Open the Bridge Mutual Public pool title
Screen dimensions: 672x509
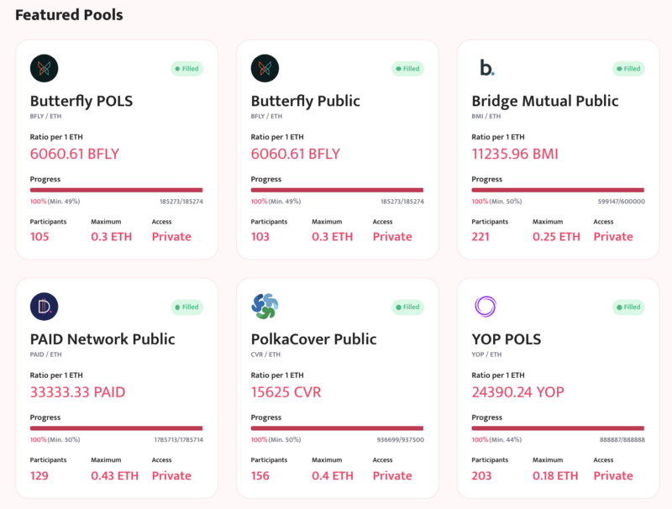tap(545, 101)
